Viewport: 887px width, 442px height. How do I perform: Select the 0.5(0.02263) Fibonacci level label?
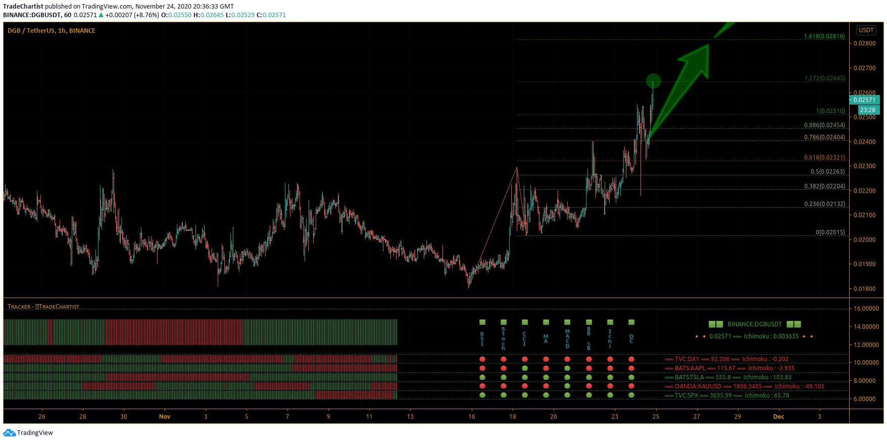point(828,172)
